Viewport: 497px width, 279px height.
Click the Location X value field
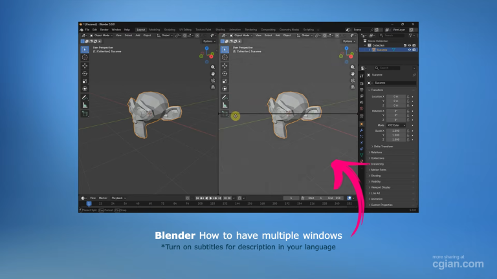(396, 96)
